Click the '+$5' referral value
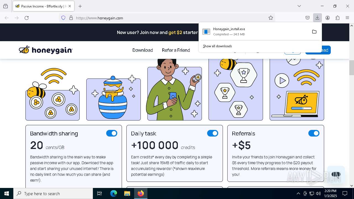This screenshot has width=354, height=199. click(241, 145)
